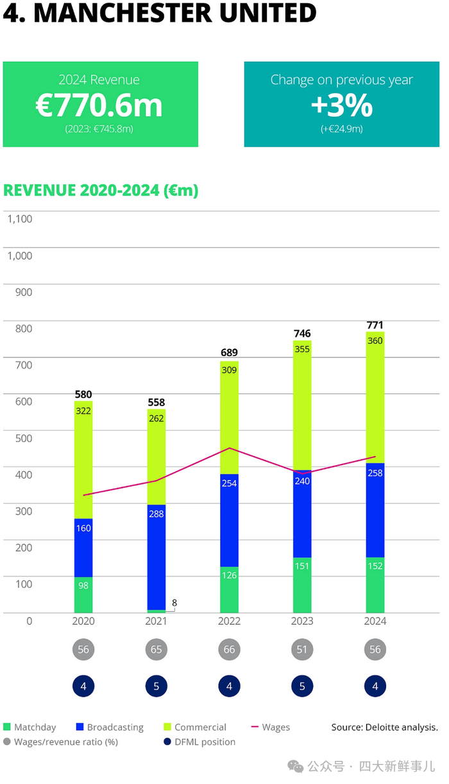Screen dimensions: 449x784
Task: Click the teal Change on previous year card
Action: pyautogui.click(x=342, y=104)
